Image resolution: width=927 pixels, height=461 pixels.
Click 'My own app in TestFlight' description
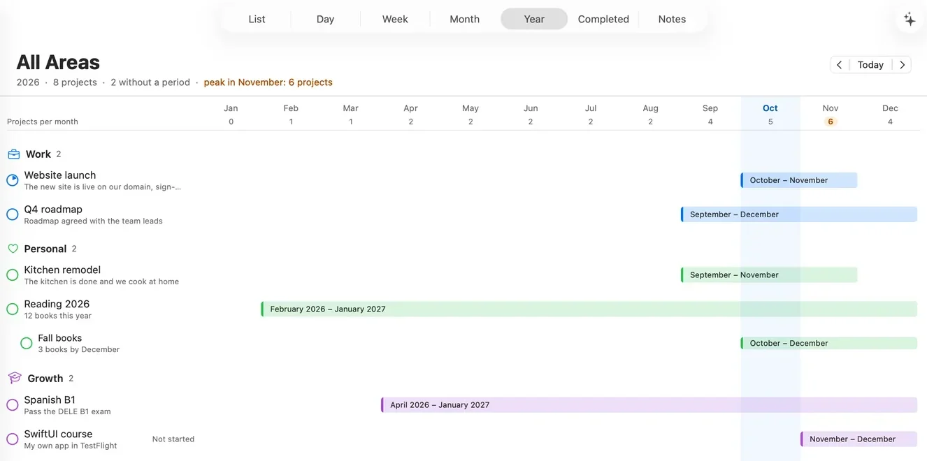coord(71,446)
